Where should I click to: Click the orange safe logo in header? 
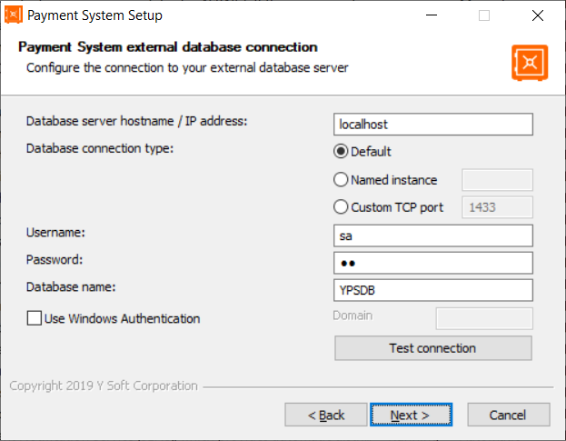pos(530,63)
